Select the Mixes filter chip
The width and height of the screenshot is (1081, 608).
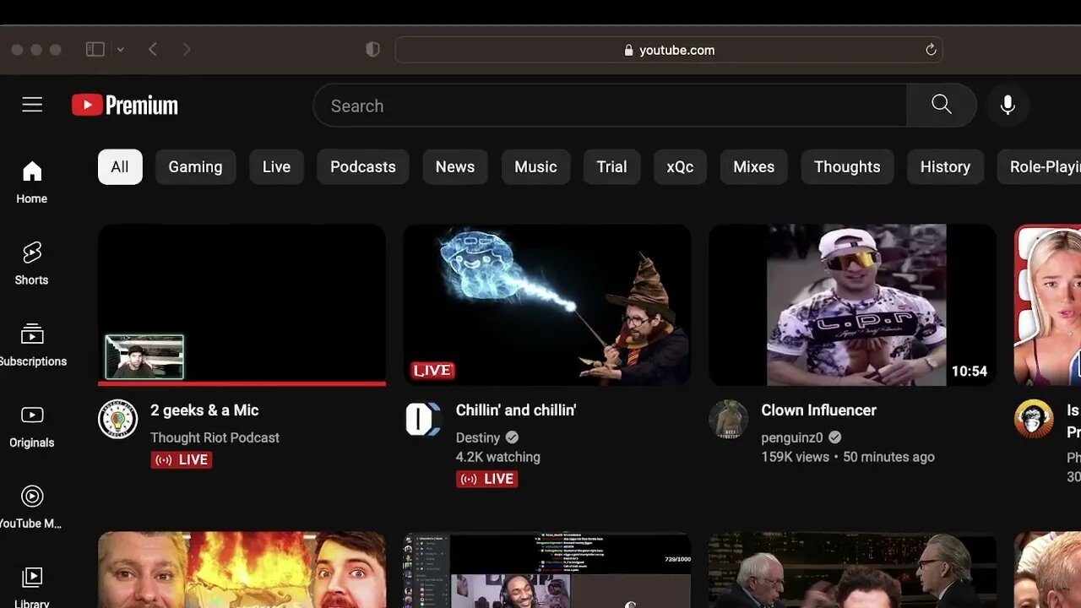click(753, 166)
